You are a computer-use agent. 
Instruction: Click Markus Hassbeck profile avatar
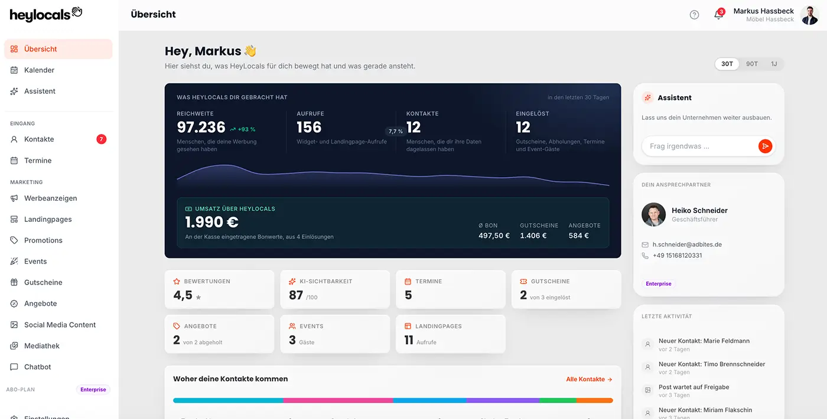coord(809,15)
